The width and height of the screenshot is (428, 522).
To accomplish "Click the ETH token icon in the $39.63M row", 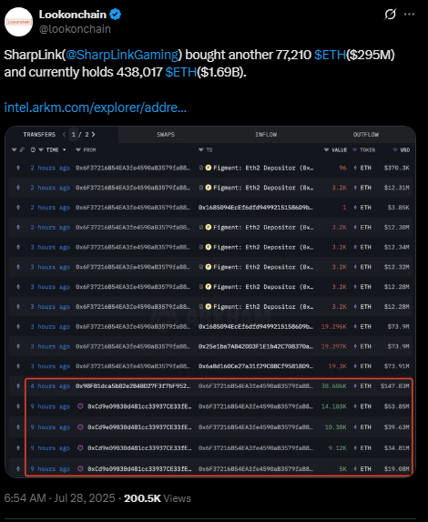I will click(x=355, y=427).
